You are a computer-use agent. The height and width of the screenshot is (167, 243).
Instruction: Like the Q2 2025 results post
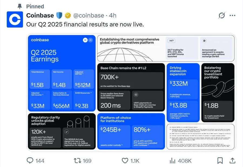125,161
